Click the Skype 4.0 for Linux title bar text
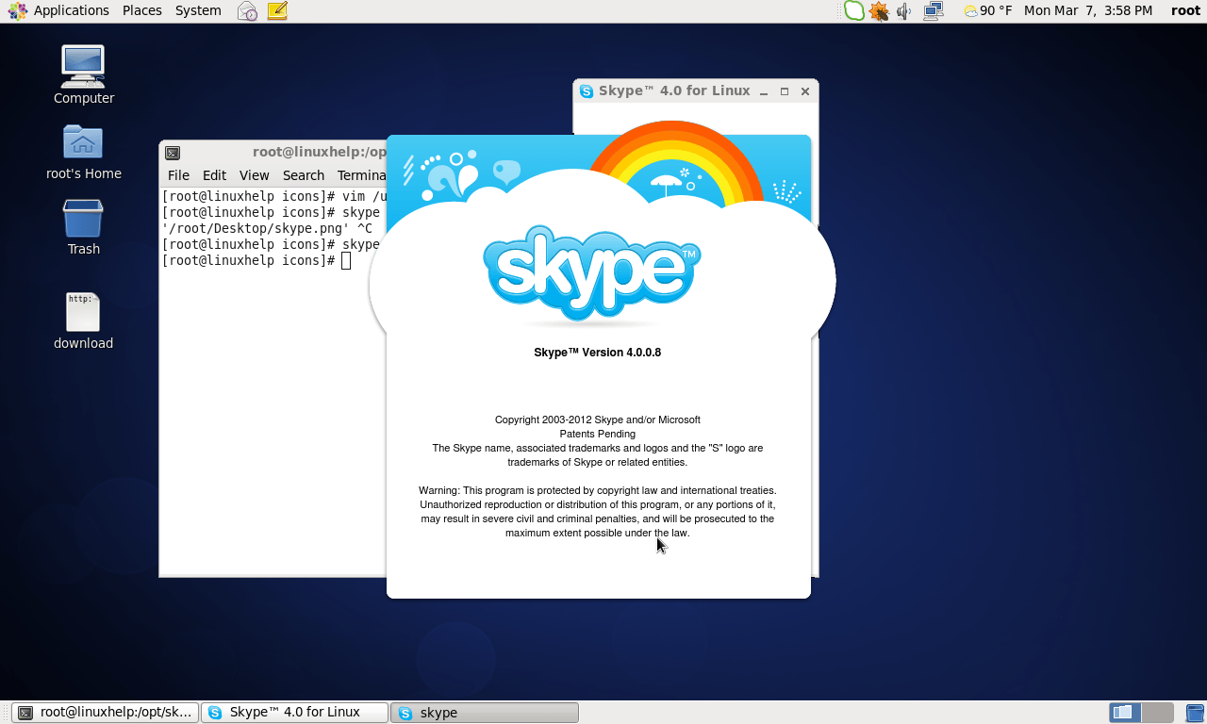 (674, 91)
